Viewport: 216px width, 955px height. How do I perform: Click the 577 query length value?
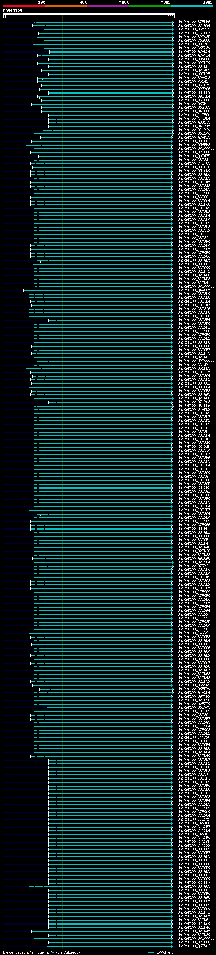(x=170, y=17)
